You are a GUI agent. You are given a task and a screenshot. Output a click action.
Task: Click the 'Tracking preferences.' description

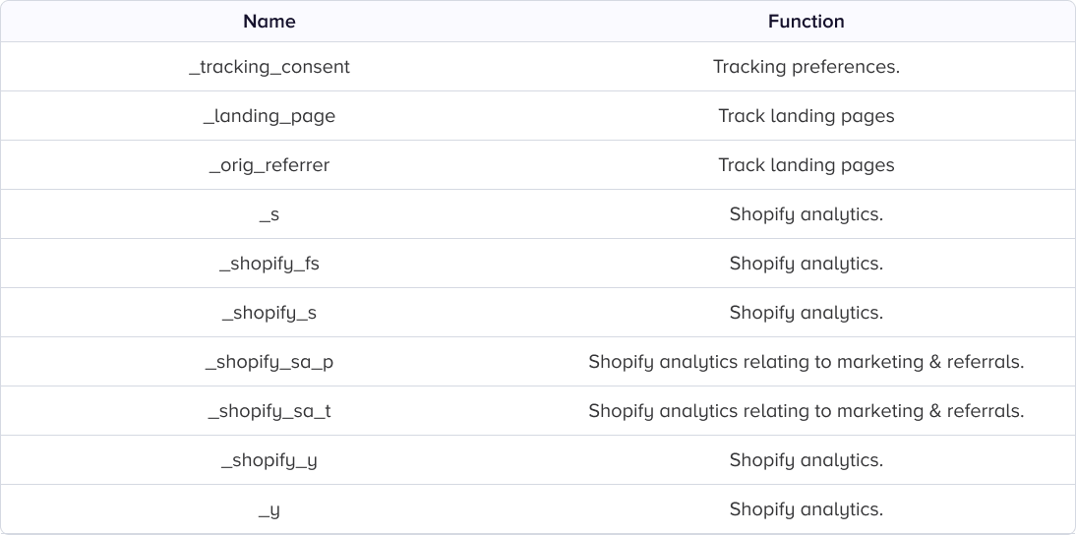pyautogui.click(x=806, y=67)
